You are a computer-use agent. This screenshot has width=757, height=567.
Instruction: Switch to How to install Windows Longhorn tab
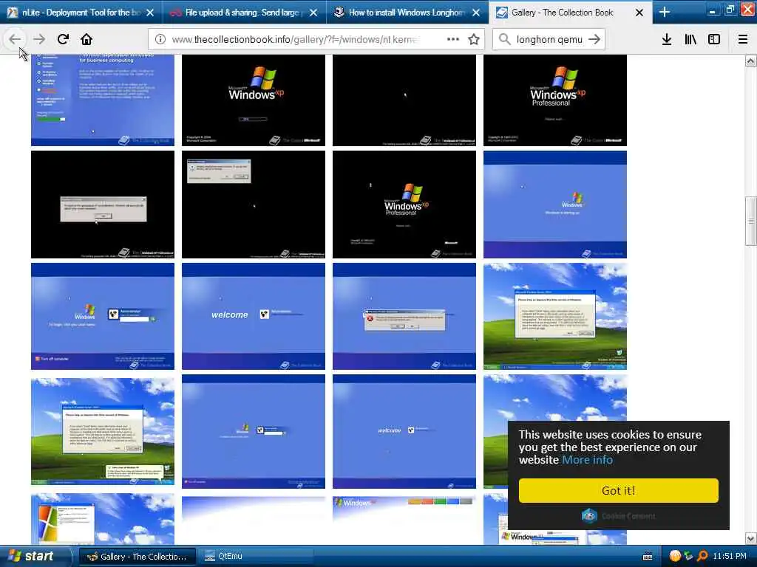pos(407,13)
